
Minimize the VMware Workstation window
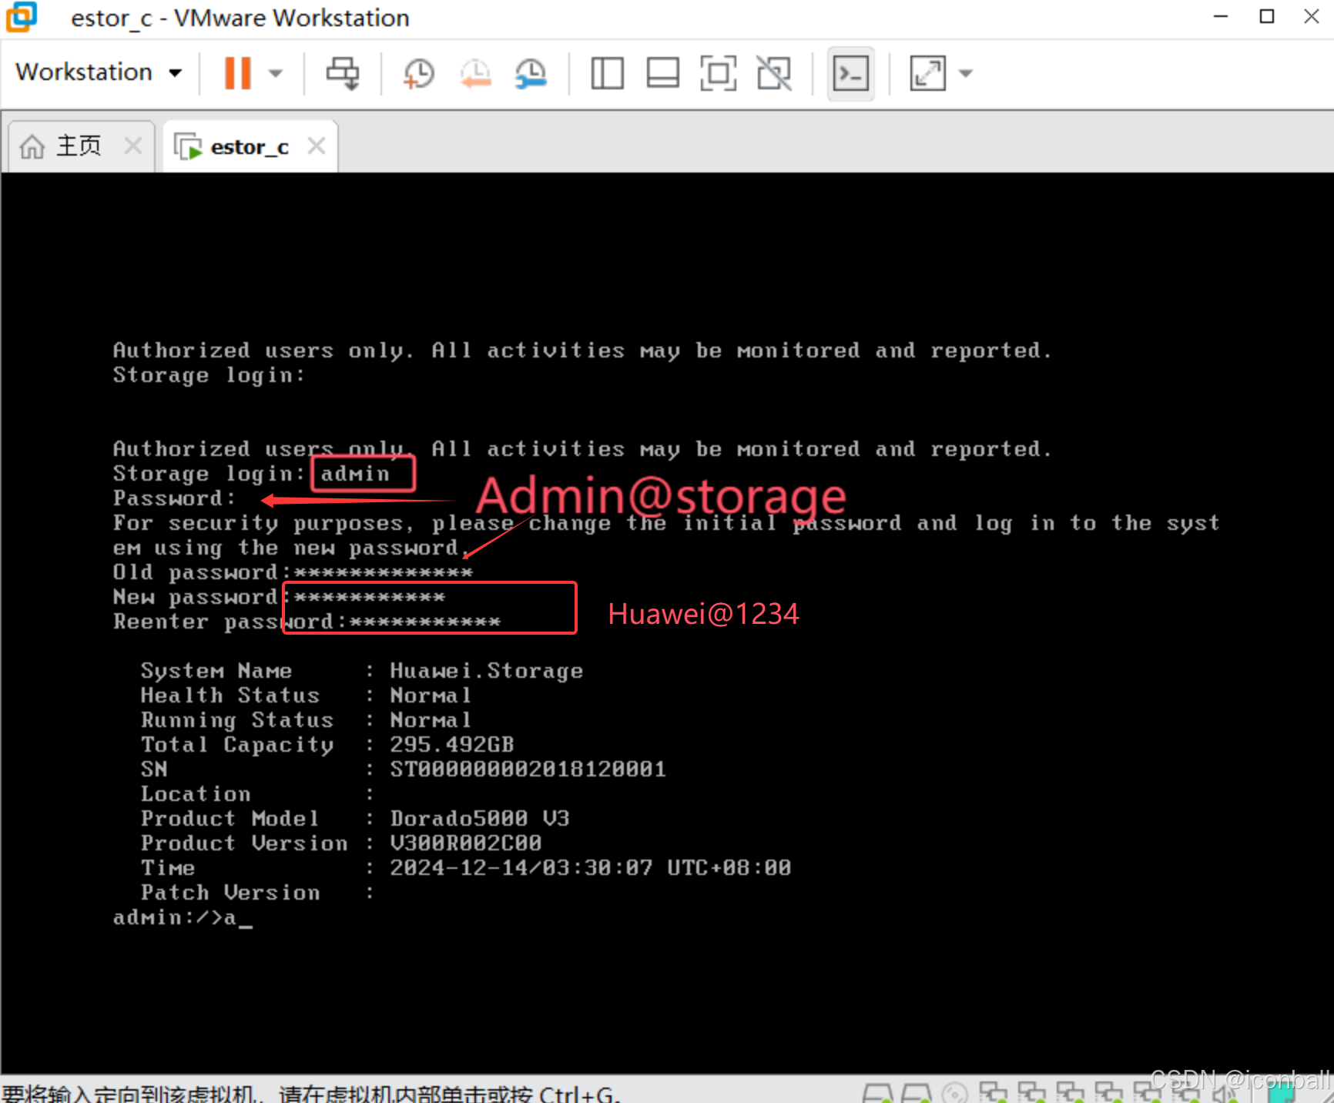click(x=1221, y=16)
